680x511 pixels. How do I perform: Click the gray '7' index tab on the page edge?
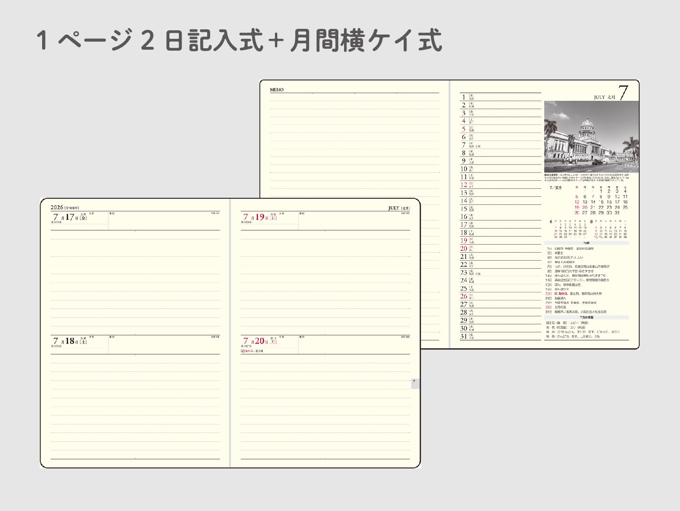click(x=415, y=383)
